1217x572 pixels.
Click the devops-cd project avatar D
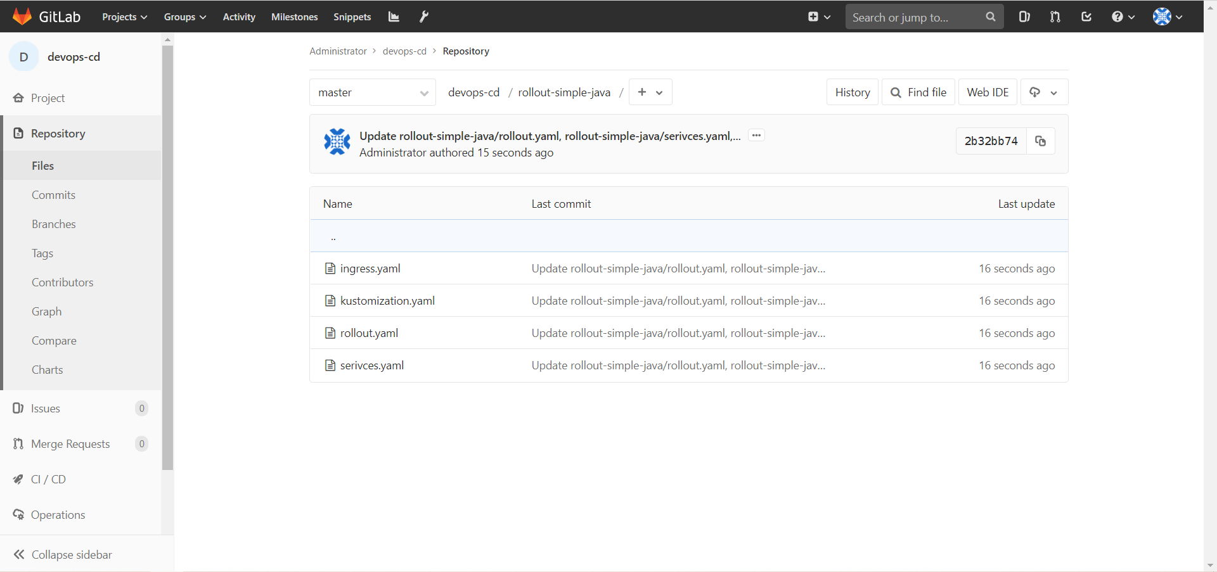pyautogui.click(x=24, y=57)
